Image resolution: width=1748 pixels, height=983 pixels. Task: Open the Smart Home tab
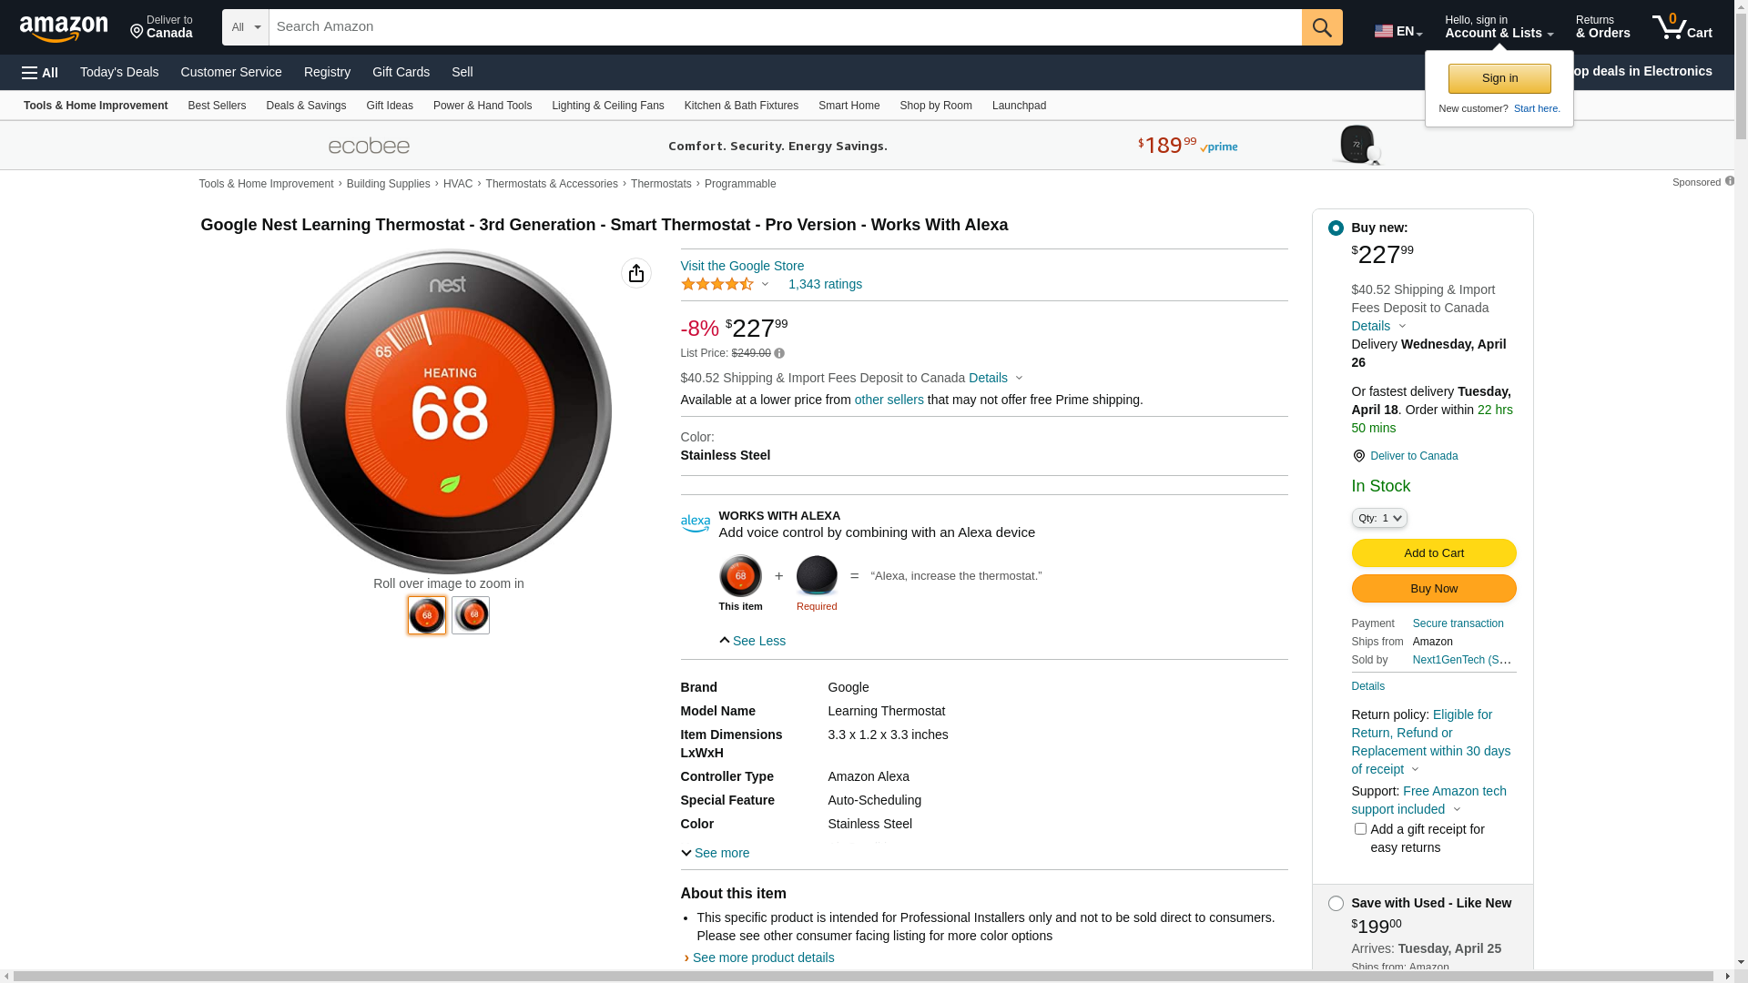(849, 106)
